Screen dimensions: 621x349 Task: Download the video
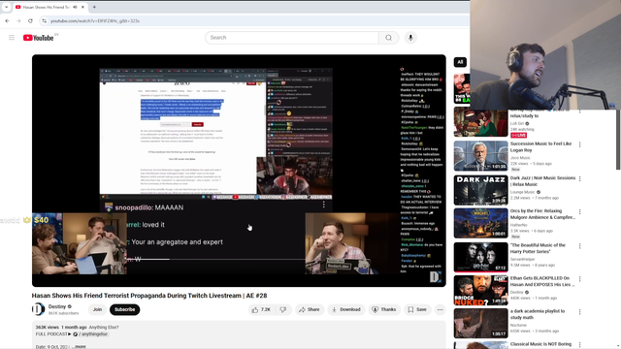346,310
